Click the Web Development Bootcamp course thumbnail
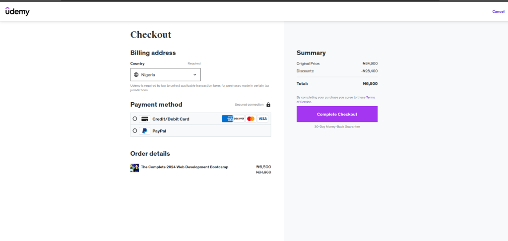The width and height of the screenshot is (508, 241). pos(134,168)
